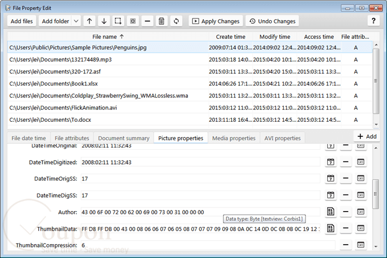Remove the DateTimeDigitized property
The width and height of the screenshot is (387, 258).
pos(346,162)
